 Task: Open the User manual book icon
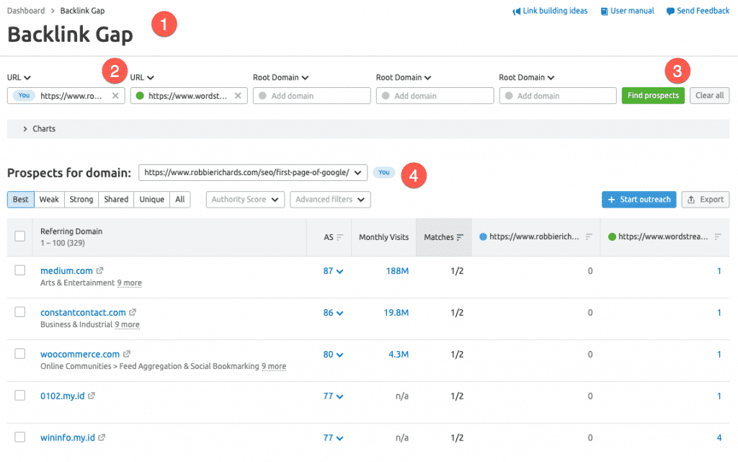point(603,10)
